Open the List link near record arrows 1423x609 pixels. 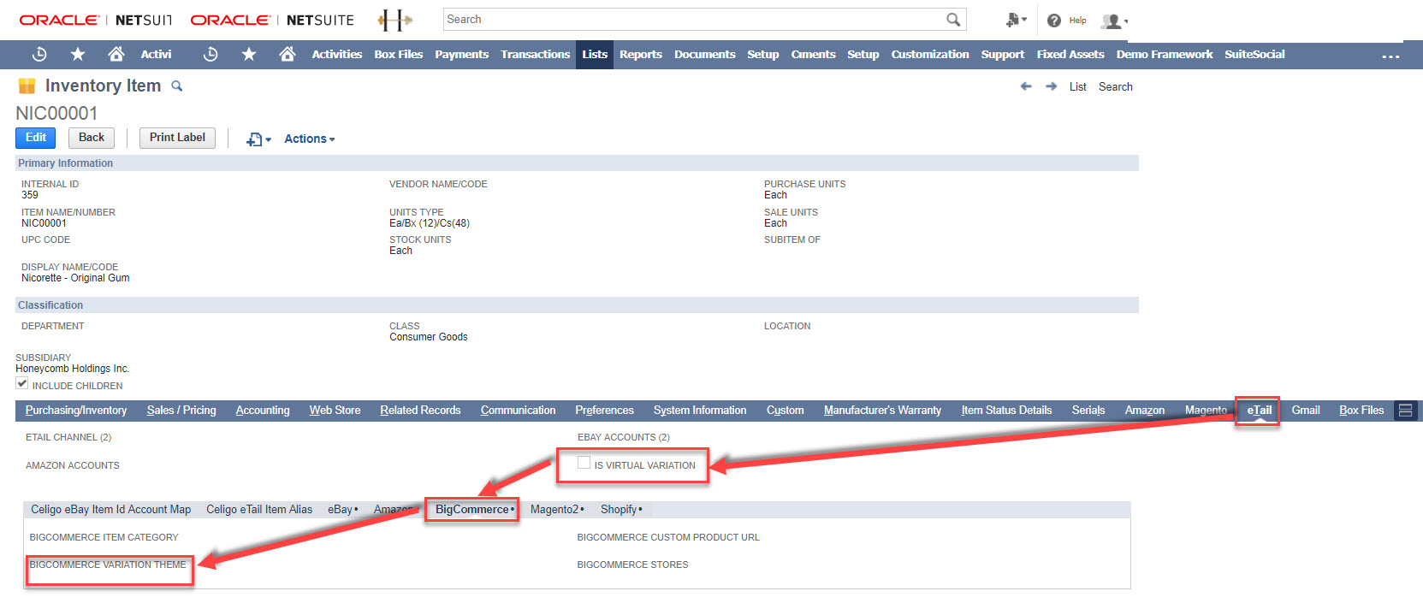point(1078,86)
